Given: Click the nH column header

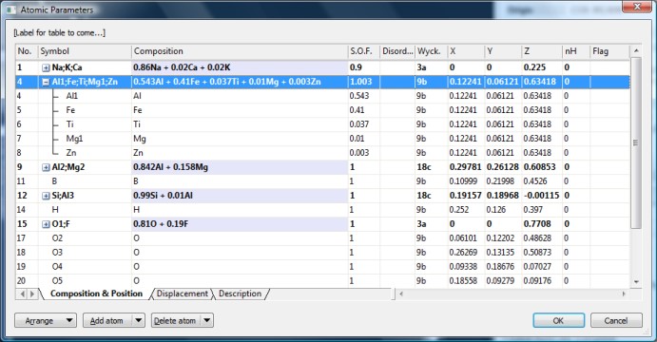Looking at the screenshot, I should [x=576, y=51].
